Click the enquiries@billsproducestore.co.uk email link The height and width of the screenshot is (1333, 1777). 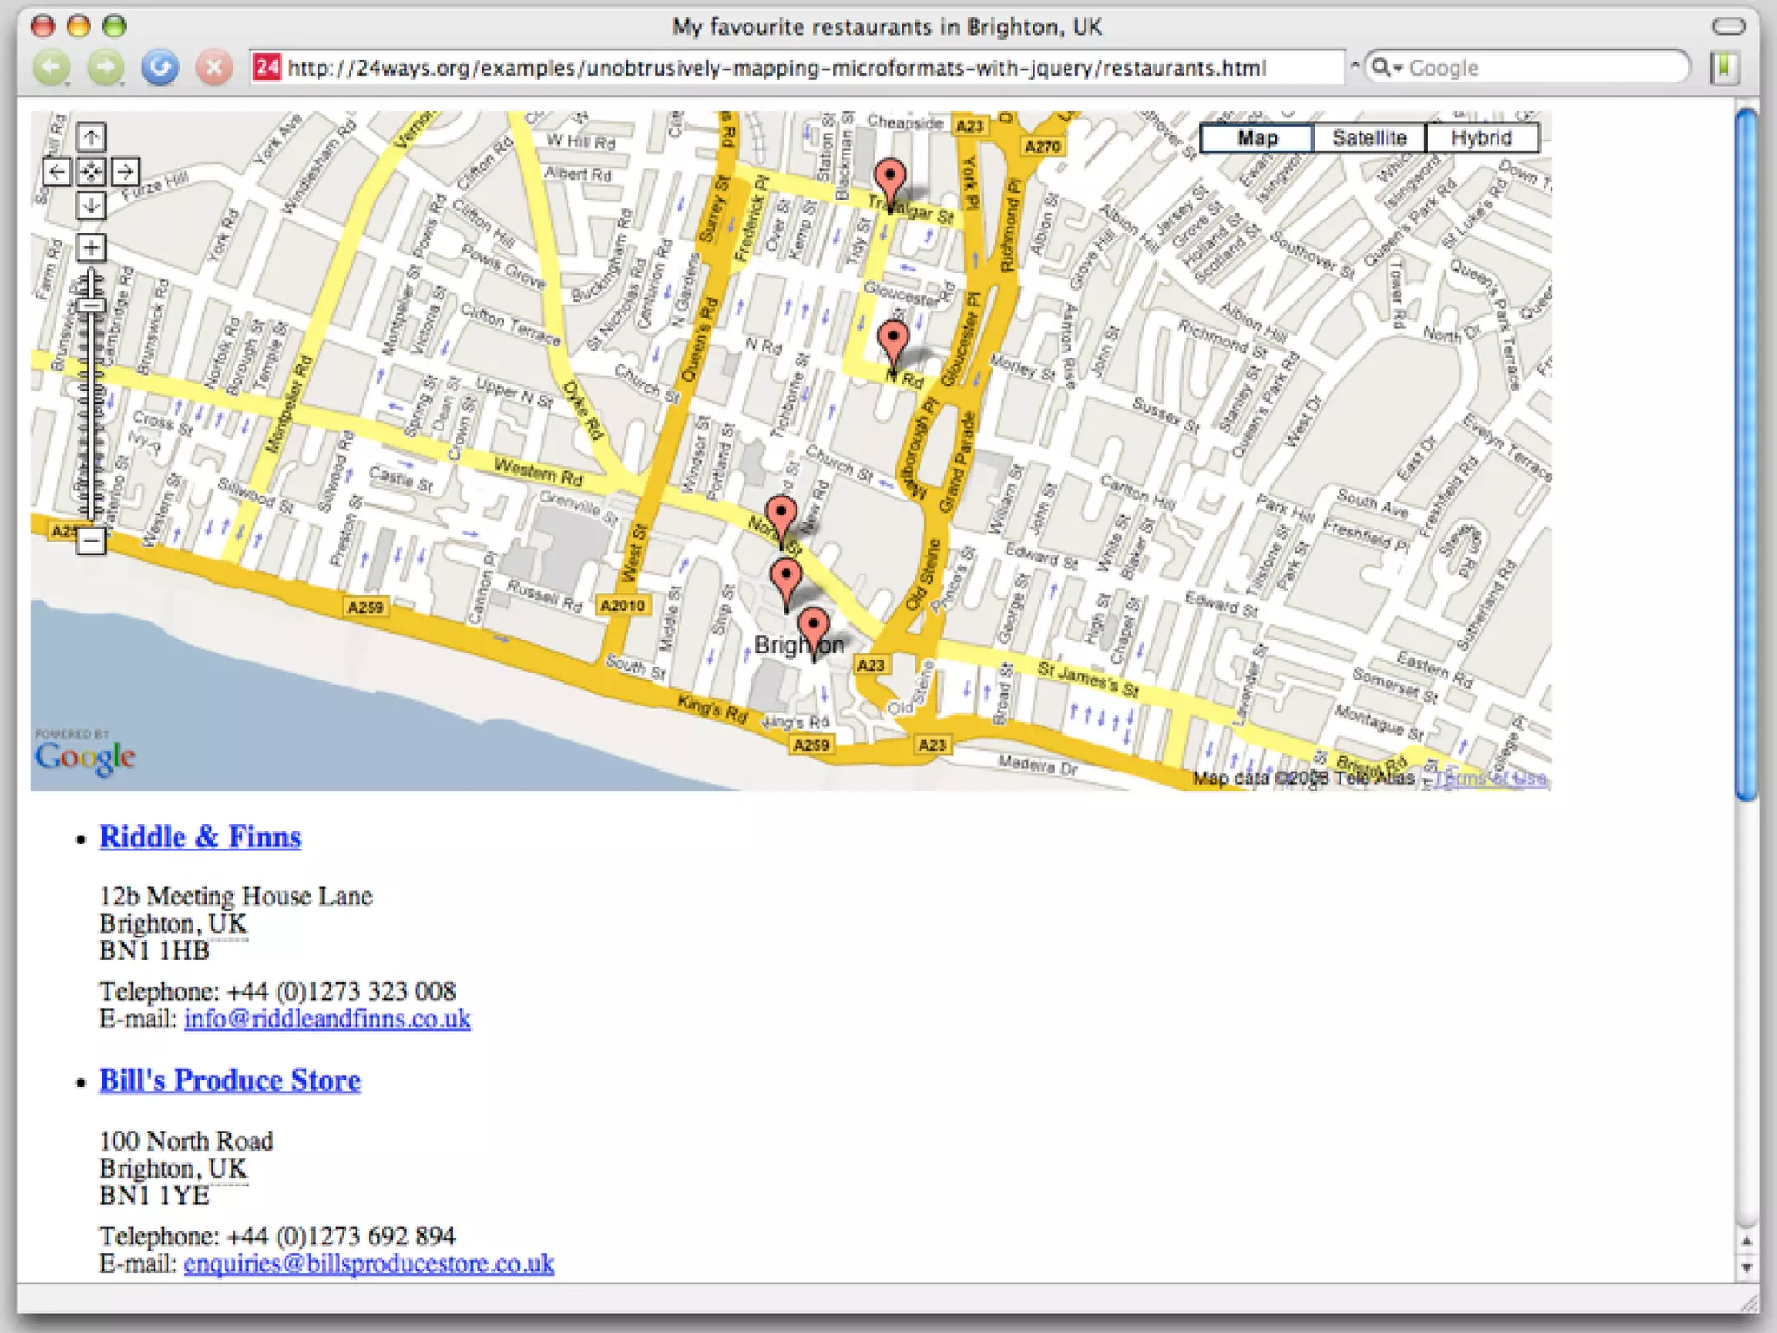(x=369, y=1263)
